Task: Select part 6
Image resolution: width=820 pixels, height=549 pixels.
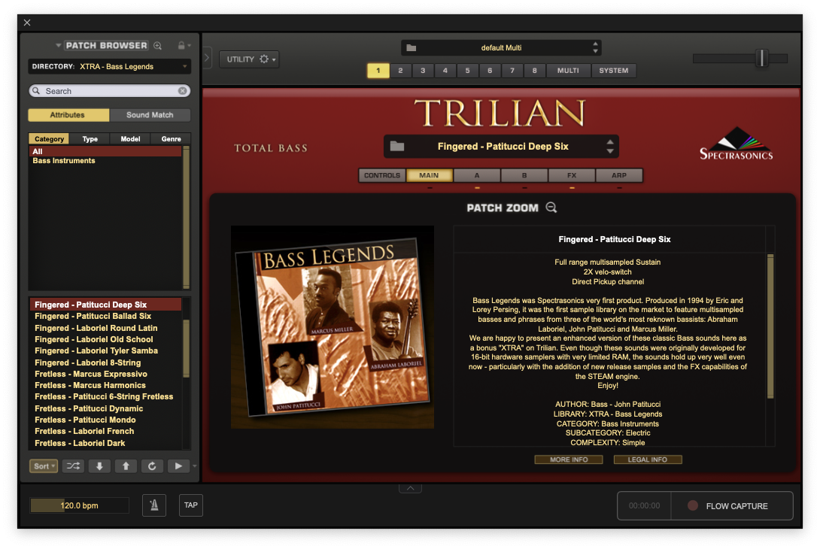Action: click(x=490, y=71)
